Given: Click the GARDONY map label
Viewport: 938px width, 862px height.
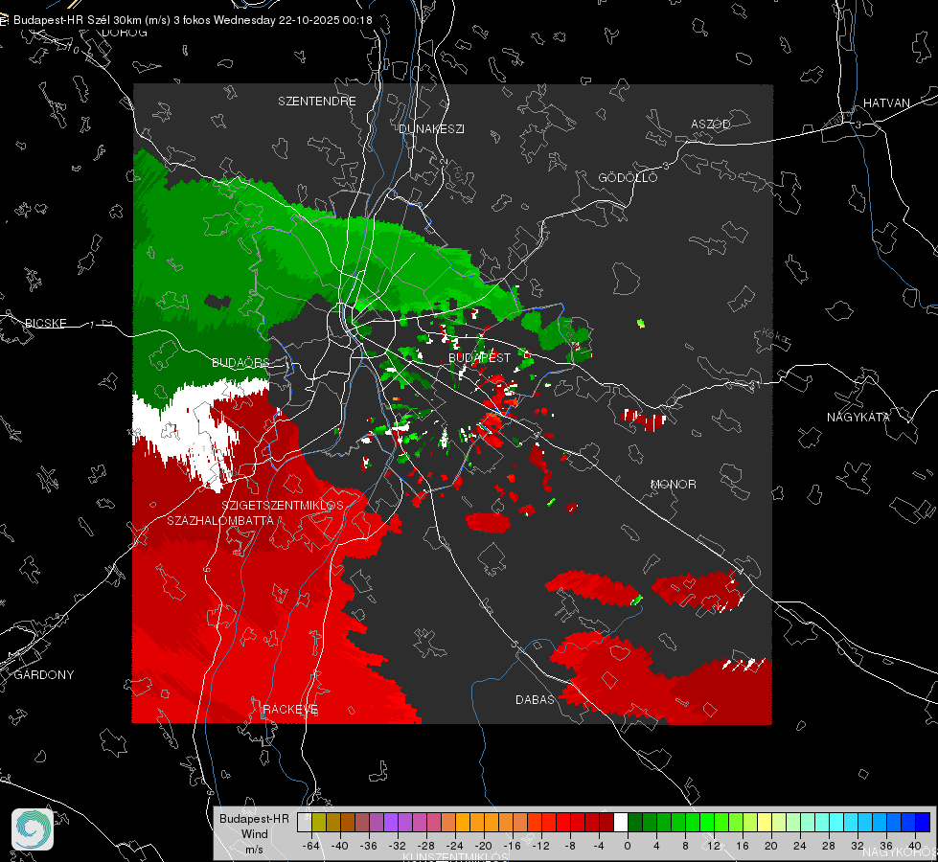Looking at the screenshot, I should [44, 675].
